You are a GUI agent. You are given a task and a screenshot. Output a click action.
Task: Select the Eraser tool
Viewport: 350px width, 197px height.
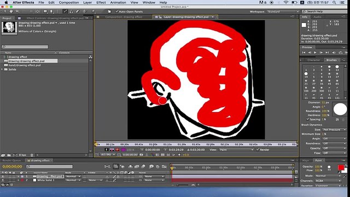pyautogui.click(x=77, y=11)
